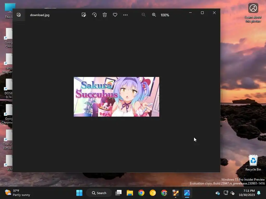Image resolution: width=266 pixels, height=199 pixels.
Task: Rotate the image using the rotate icon
Action: click(94, 15)
